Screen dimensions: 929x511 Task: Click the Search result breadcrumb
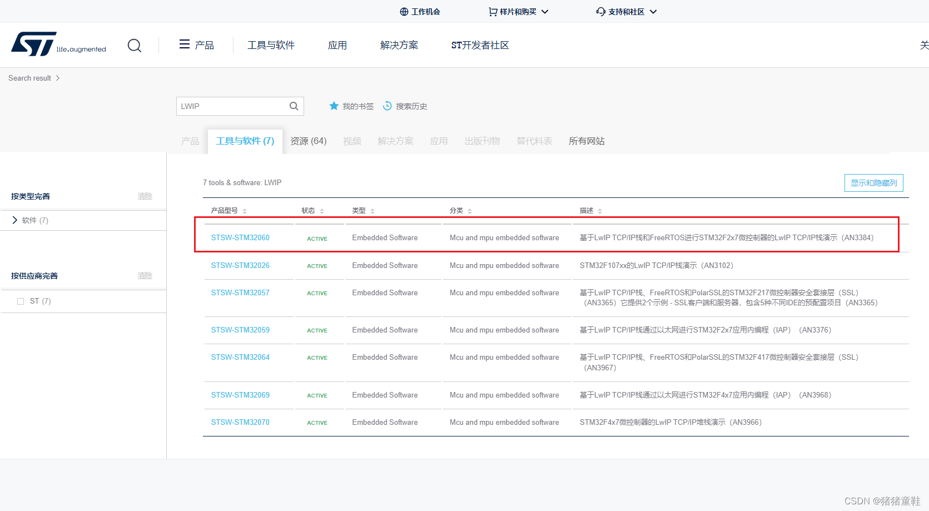[x=29, y=78]
